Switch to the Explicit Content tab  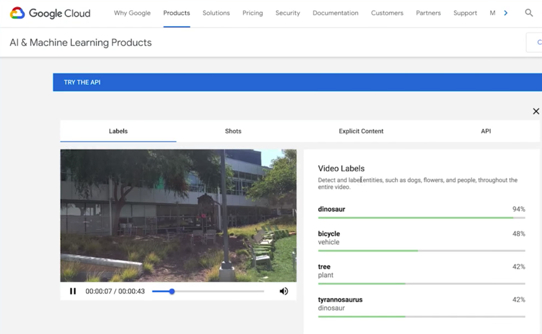coord(361,131)
